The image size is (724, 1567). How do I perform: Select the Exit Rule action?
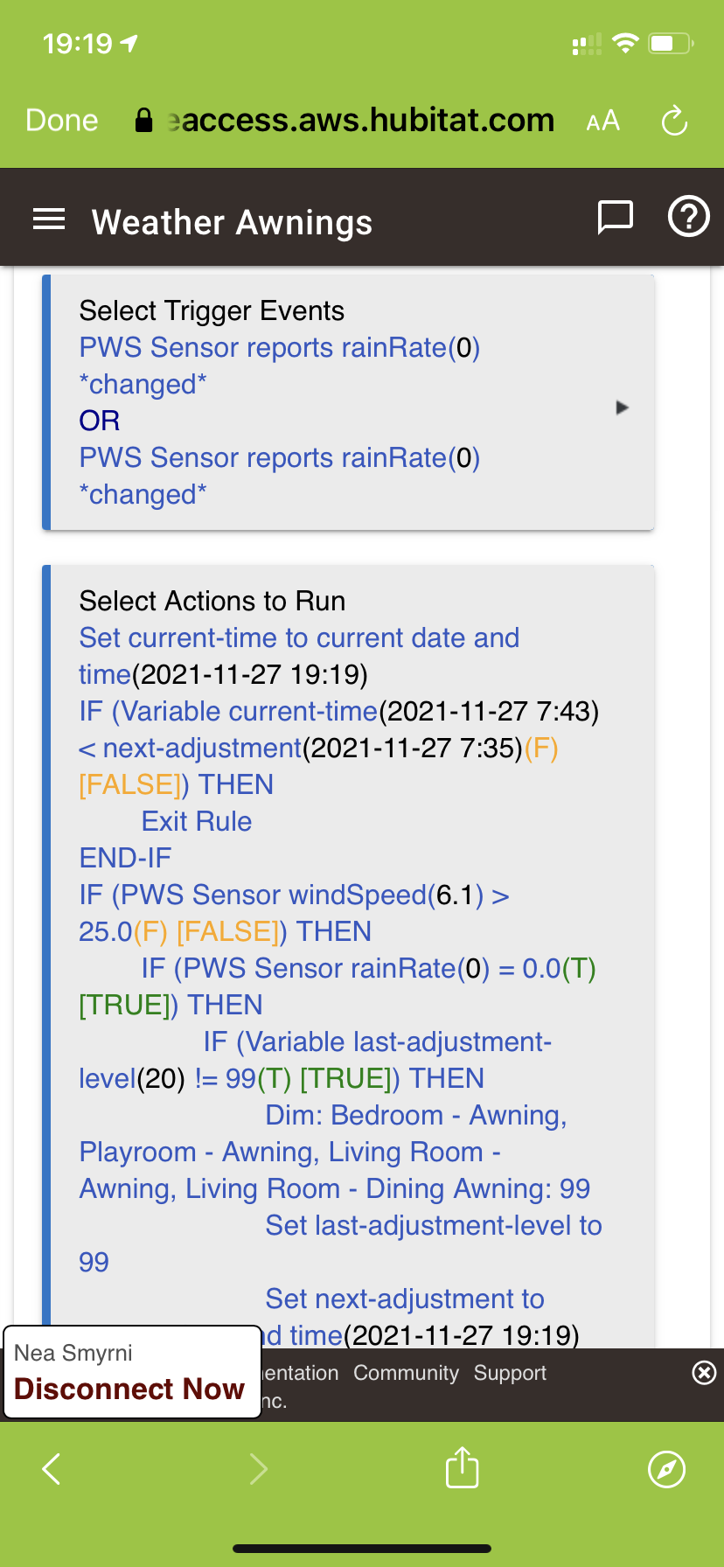(197, 821)
